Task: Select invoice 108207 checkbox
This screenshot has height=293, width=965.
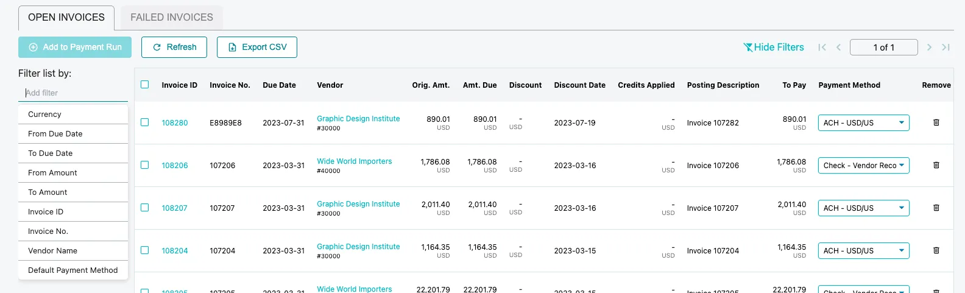Action: [x=144, y=207]
